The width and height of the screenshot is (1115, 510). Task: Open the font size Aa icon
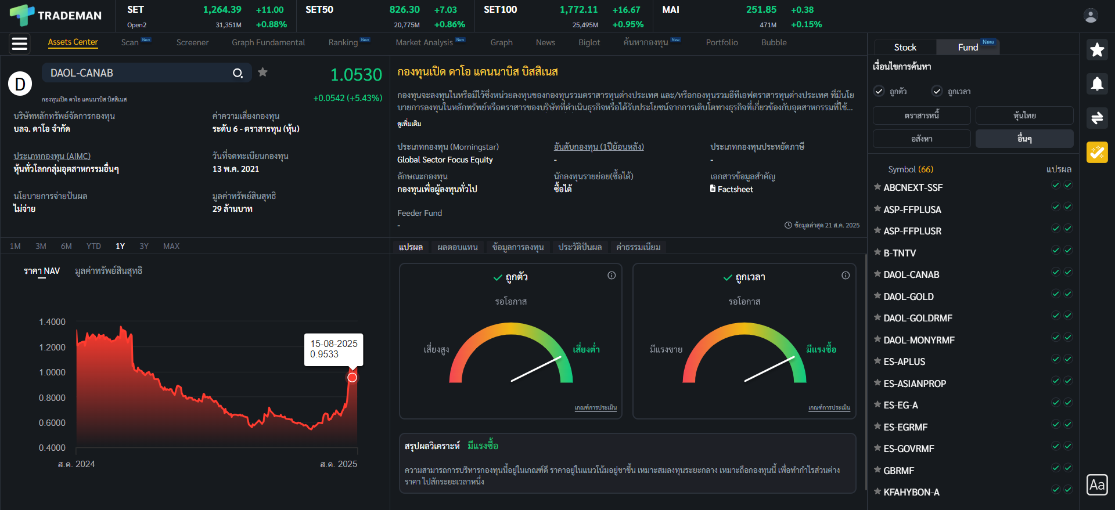[x=1097, y=484]
